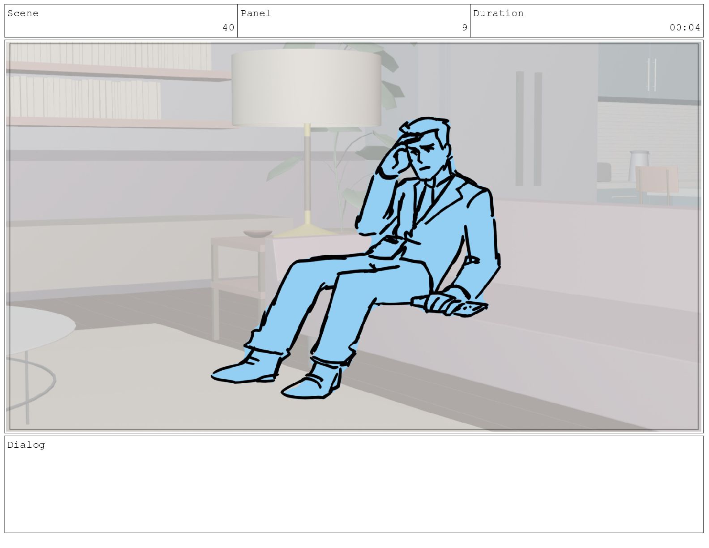Click the Dialog text box

coord(354,484)
